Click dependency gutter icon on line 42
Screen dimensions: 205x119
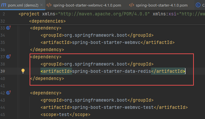pos(9,93)
